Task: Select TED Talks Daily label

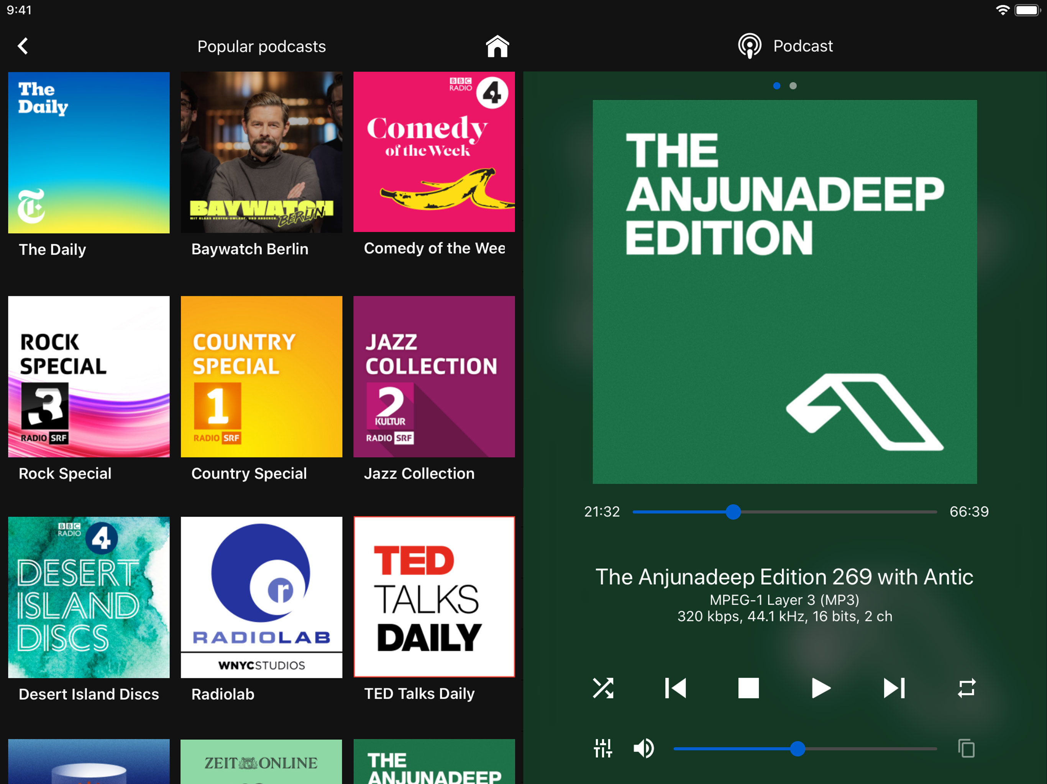Action: (x=419, y=694)
